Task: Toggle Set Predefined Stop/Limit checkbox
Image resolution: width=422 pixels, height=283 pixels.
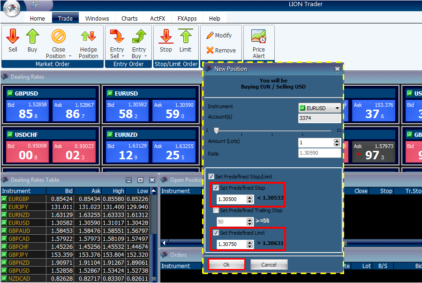Action: coord(211,177)
